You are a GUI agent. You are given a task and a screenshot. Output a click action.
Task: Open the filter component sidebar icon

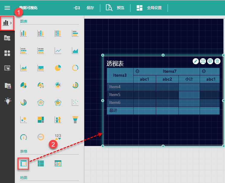point(7,68)
